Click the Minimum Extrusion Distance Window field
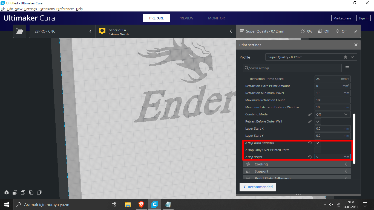This screenshot has width=374, height=210. pyautogui.click(x=333, y=107)
